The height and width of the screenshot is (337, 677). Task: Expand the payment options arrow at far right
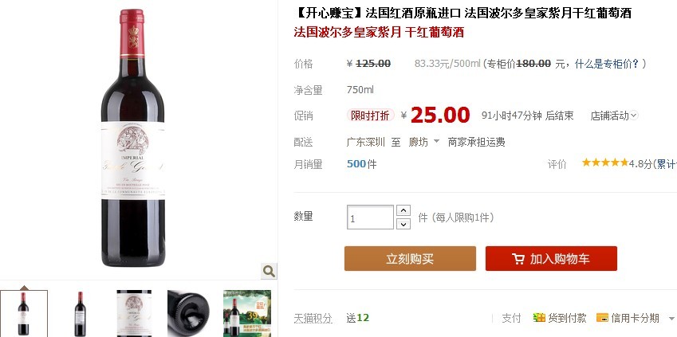671,319
